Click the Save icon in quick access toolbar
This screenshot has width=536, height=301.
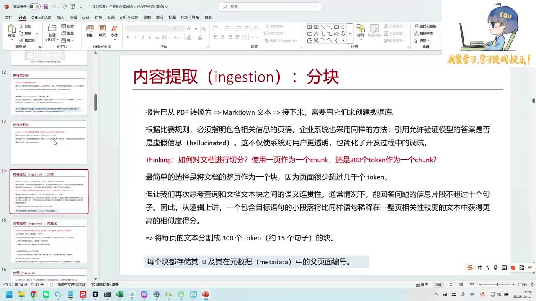46,7
